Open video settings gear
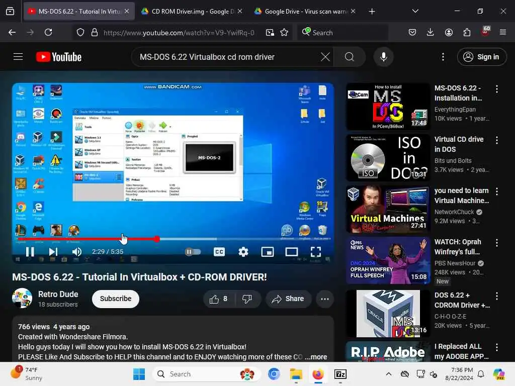The image size is (515, 386). [x=243, y=252]
